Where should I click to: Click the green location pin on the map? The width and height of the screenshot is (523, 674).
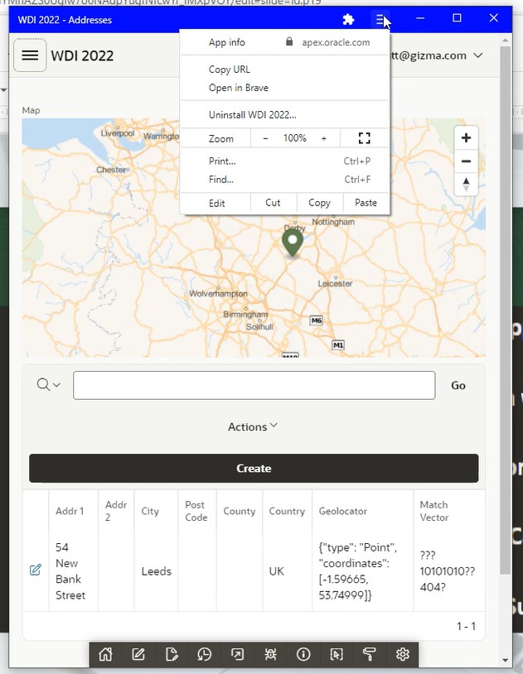[x=293, y=243]
